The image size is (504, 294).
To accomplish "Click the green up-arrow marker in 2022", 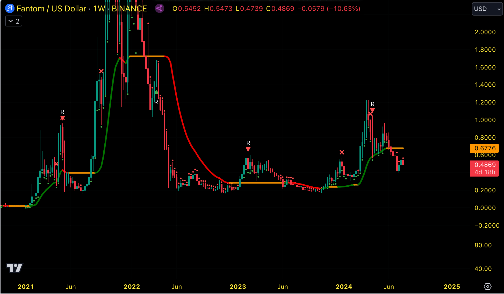I will pos(156,92).
